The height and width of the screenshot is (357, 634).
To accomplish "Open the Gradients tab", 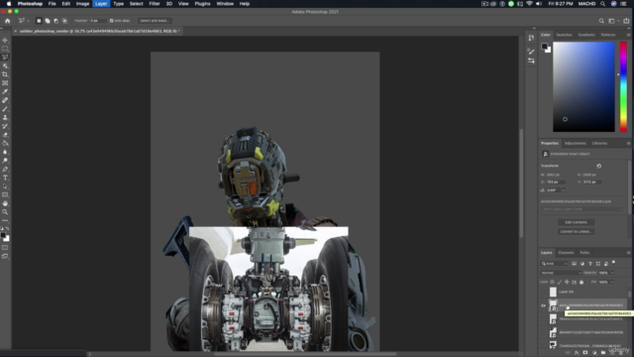I will pos(586,35).
